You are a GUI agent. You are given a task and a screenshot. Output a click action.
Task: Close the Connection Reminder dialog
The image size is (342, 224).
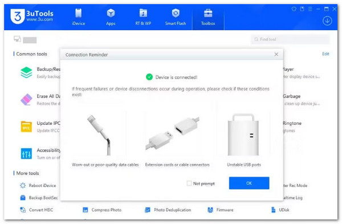click(276, 54)
